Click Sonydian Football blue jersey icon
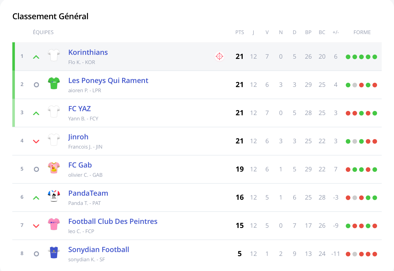The height and width of the screenshot is (271, 394). pos(54,252)
